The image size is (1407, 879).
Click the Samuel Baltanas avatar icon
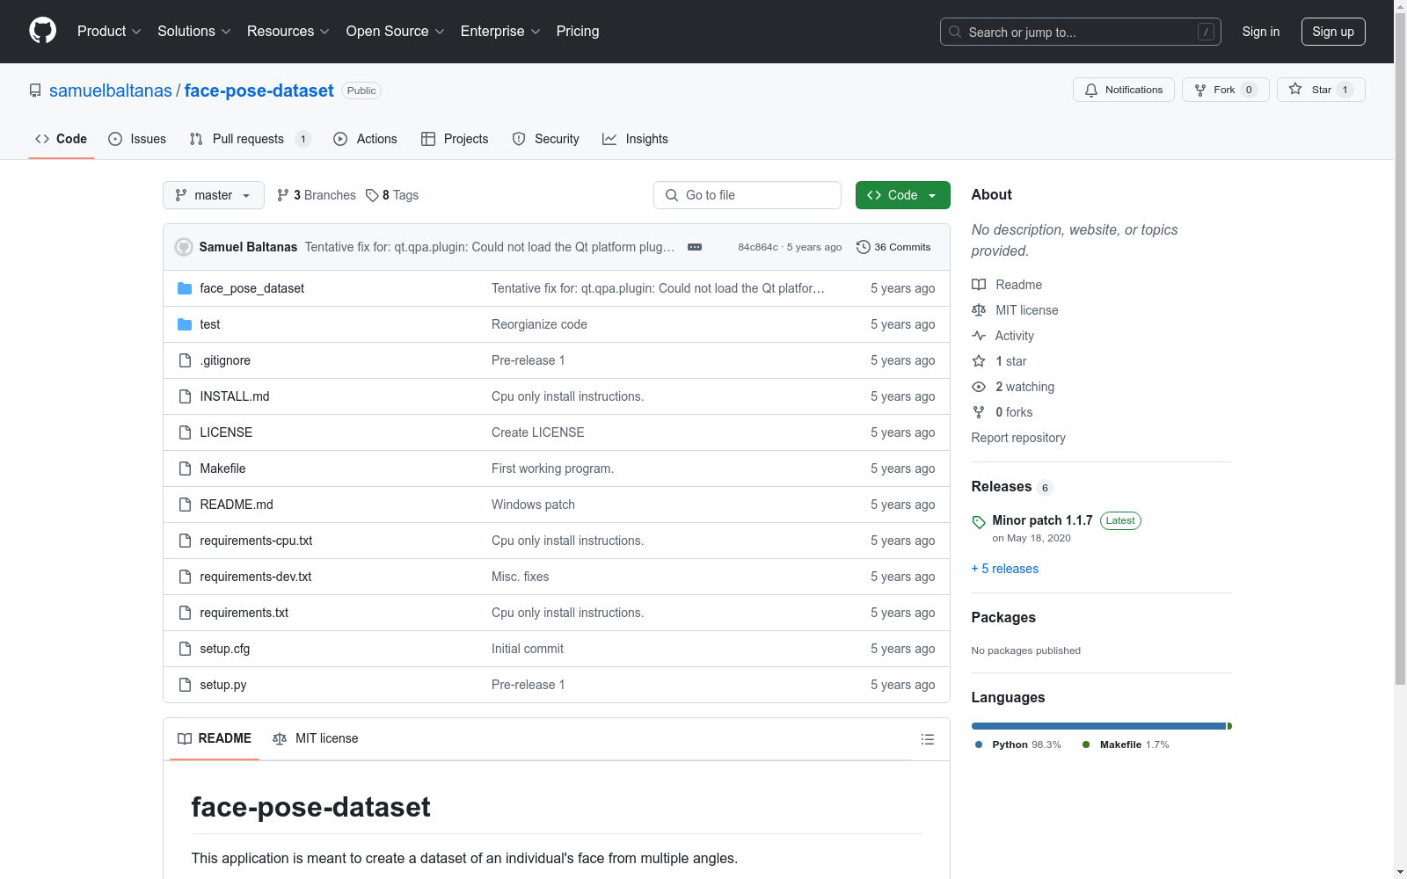(x=184, y=247)
